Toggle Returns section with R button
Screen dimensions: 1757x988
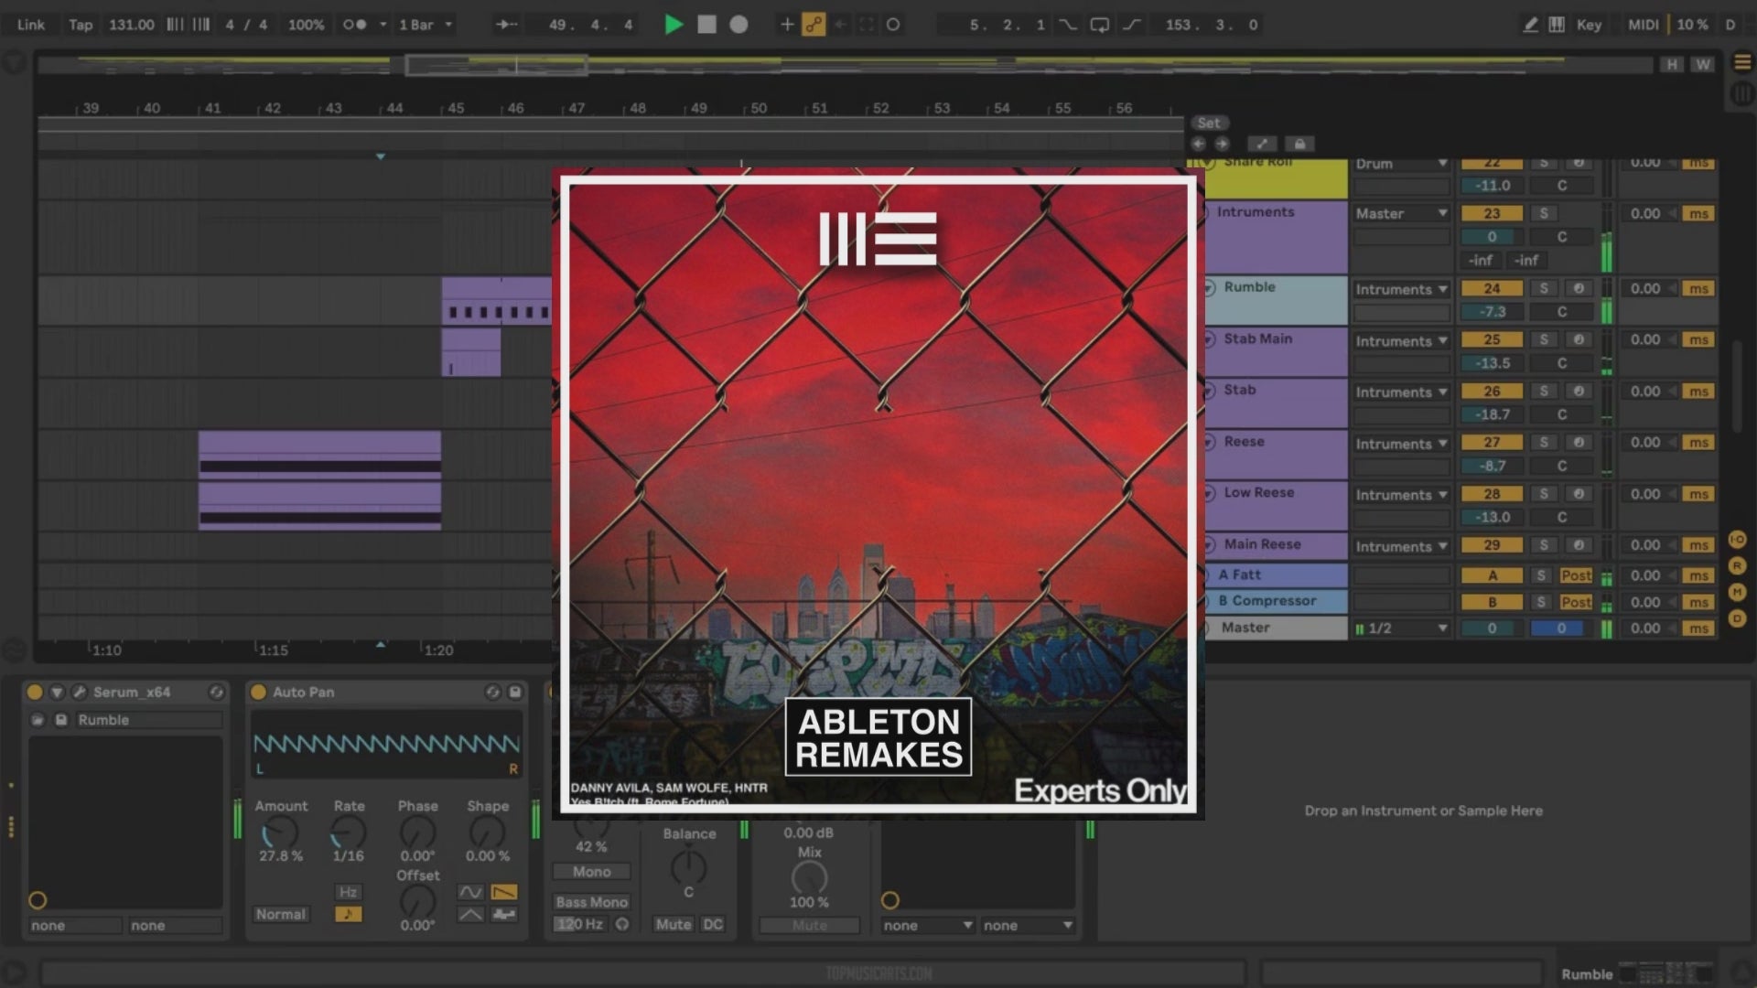click(x=1737, y=566)
